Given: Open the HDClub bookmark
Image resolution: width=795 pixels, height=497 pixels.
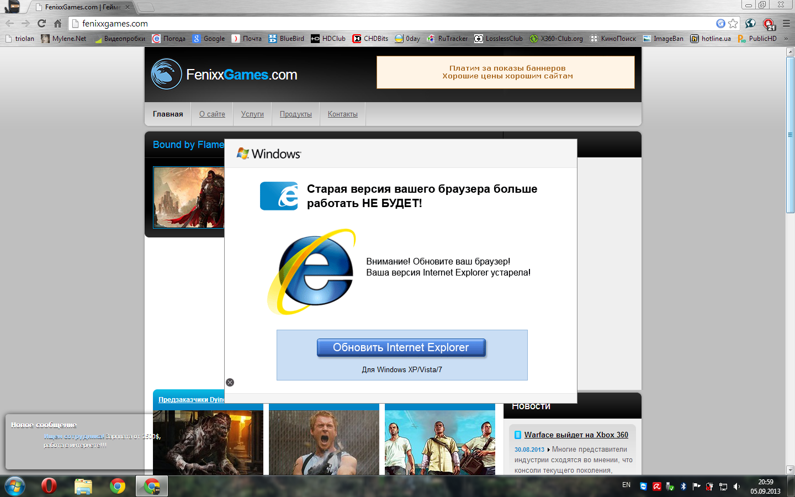Looking at the screenshot, I should [x=328, y=39].
